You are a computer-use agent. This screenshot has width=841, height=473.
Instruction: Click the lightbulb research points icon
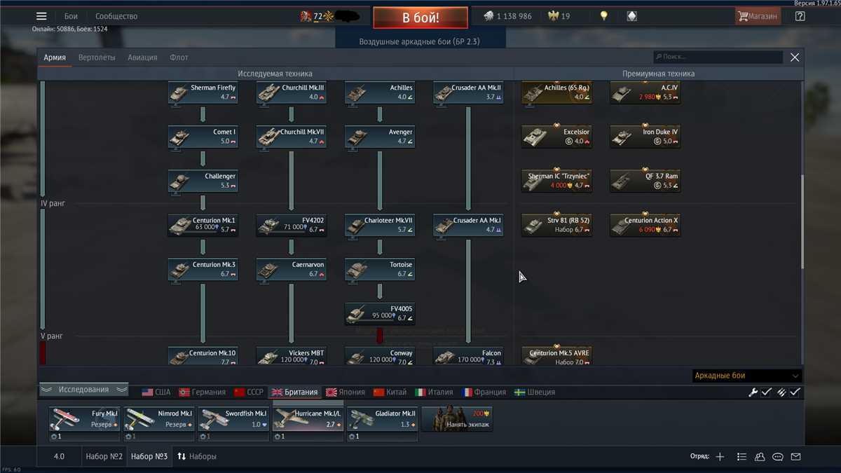tap(603, 16)
